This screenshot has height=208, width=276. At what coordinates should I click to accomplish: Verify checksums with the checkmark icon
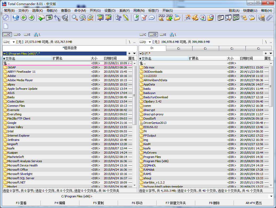[x=144, y=17]
